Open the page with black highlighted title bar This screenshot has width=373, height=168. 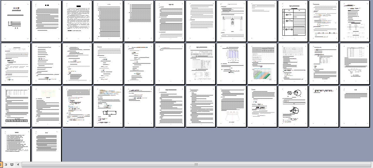77,21
